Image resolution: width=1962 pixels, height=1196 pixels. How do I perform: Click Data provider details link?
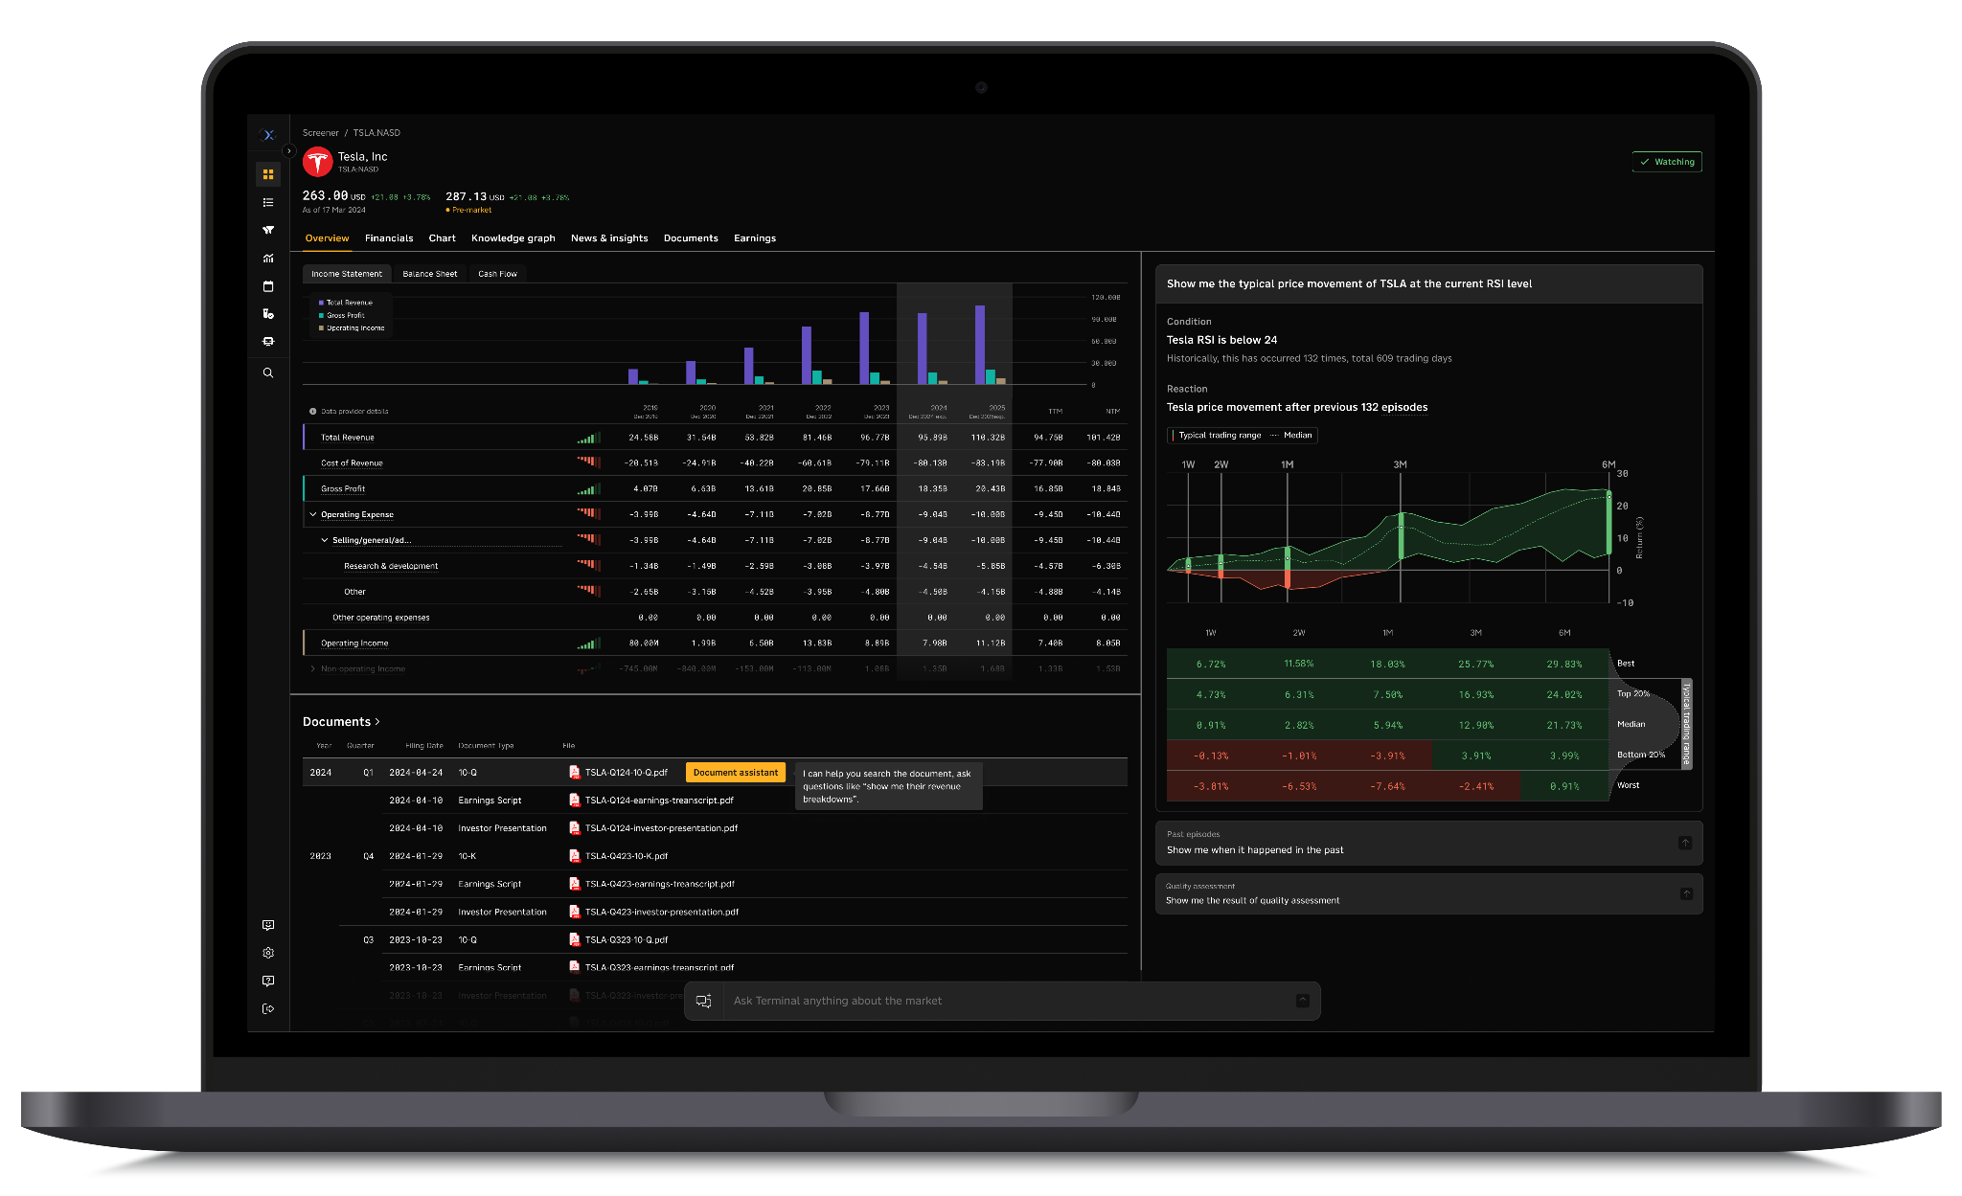pyautogui.click(x=354, y=412)
